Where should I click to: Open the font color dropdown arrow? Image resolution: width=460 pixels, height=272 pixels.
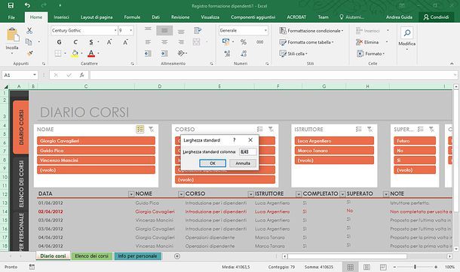coord(98,53)
